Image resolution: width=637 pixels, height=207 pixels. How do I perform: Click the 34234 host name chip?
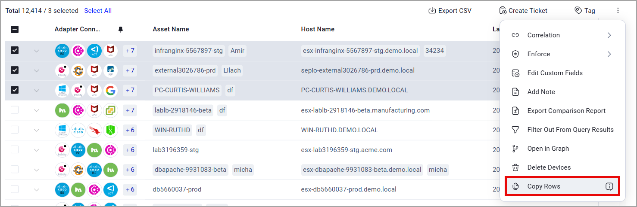pos(434,51)
